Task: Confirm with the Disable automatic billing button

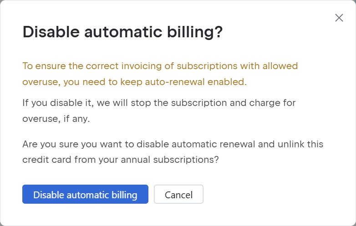Action: [x=85, y=195]
